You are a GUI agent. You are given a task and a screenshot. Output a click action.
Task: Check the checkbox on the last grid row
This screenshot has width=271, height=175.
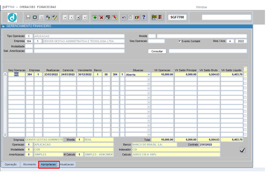click(x=245, y=134)
